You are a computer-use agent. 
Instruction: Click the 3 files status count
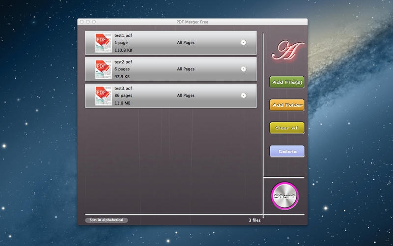254,220
